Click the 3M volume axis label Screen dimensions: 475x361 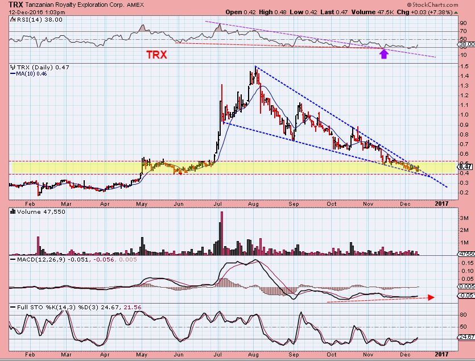pyautogui.click(x=464, y=218)
